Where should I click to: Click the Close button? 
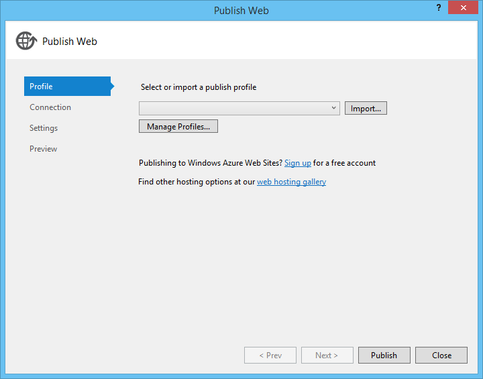441,356
